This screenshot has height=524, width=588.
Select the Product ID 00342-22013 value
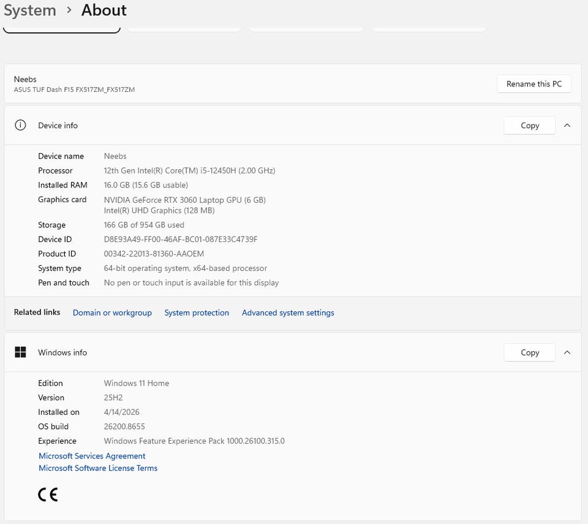(154, 254)
